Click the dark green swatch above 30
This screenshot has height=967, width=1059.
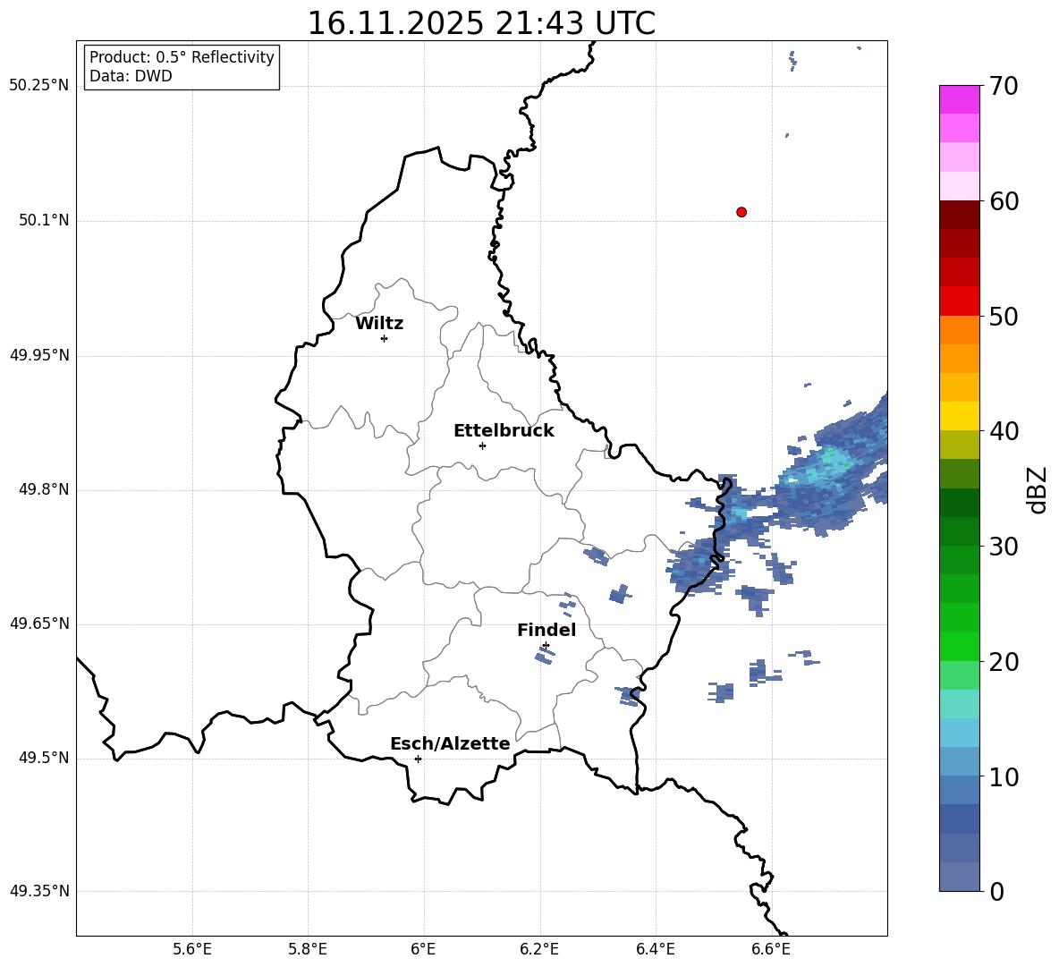tap(960, 531)
